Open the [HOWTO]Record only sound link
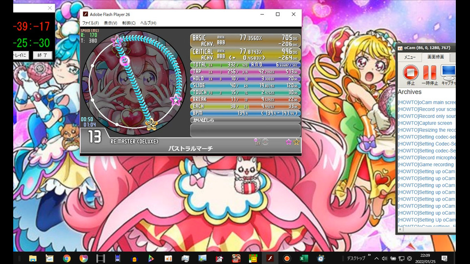Viewport: 470px width, 264px height. click(426, 116)
